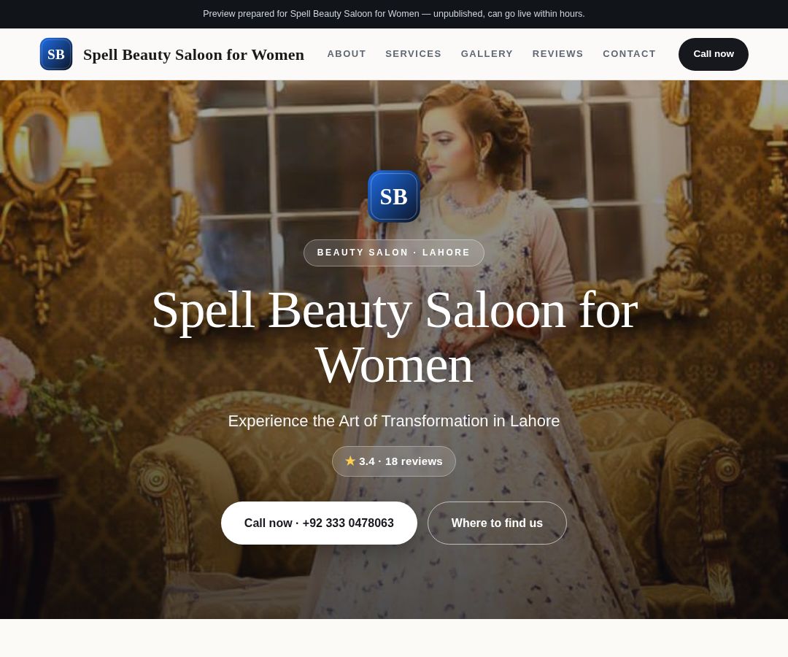Image resolution: width=788 pixels, height=657 pixels.
Task: Click the large SB badge in hero
Action: click(394, 196)
